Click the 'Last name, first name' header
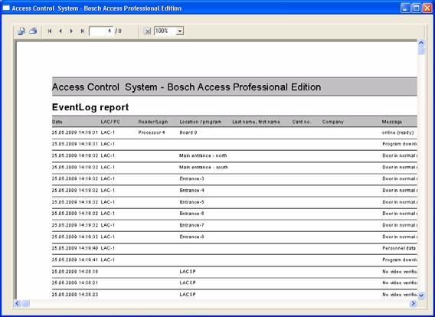Viewport: 435px width, 317px height. click(256, 122)
